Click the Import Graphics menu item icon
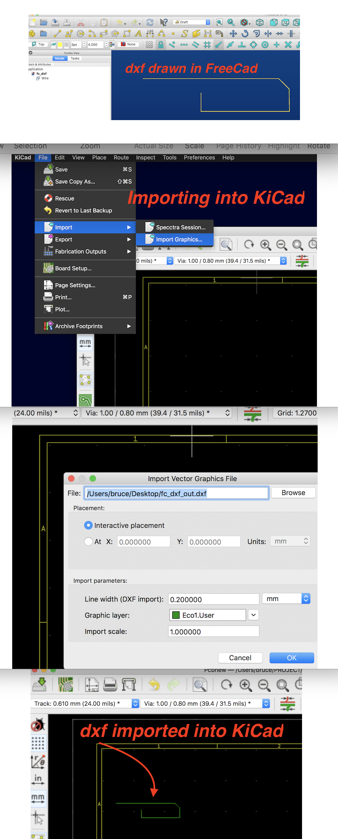 pos(150,239)
